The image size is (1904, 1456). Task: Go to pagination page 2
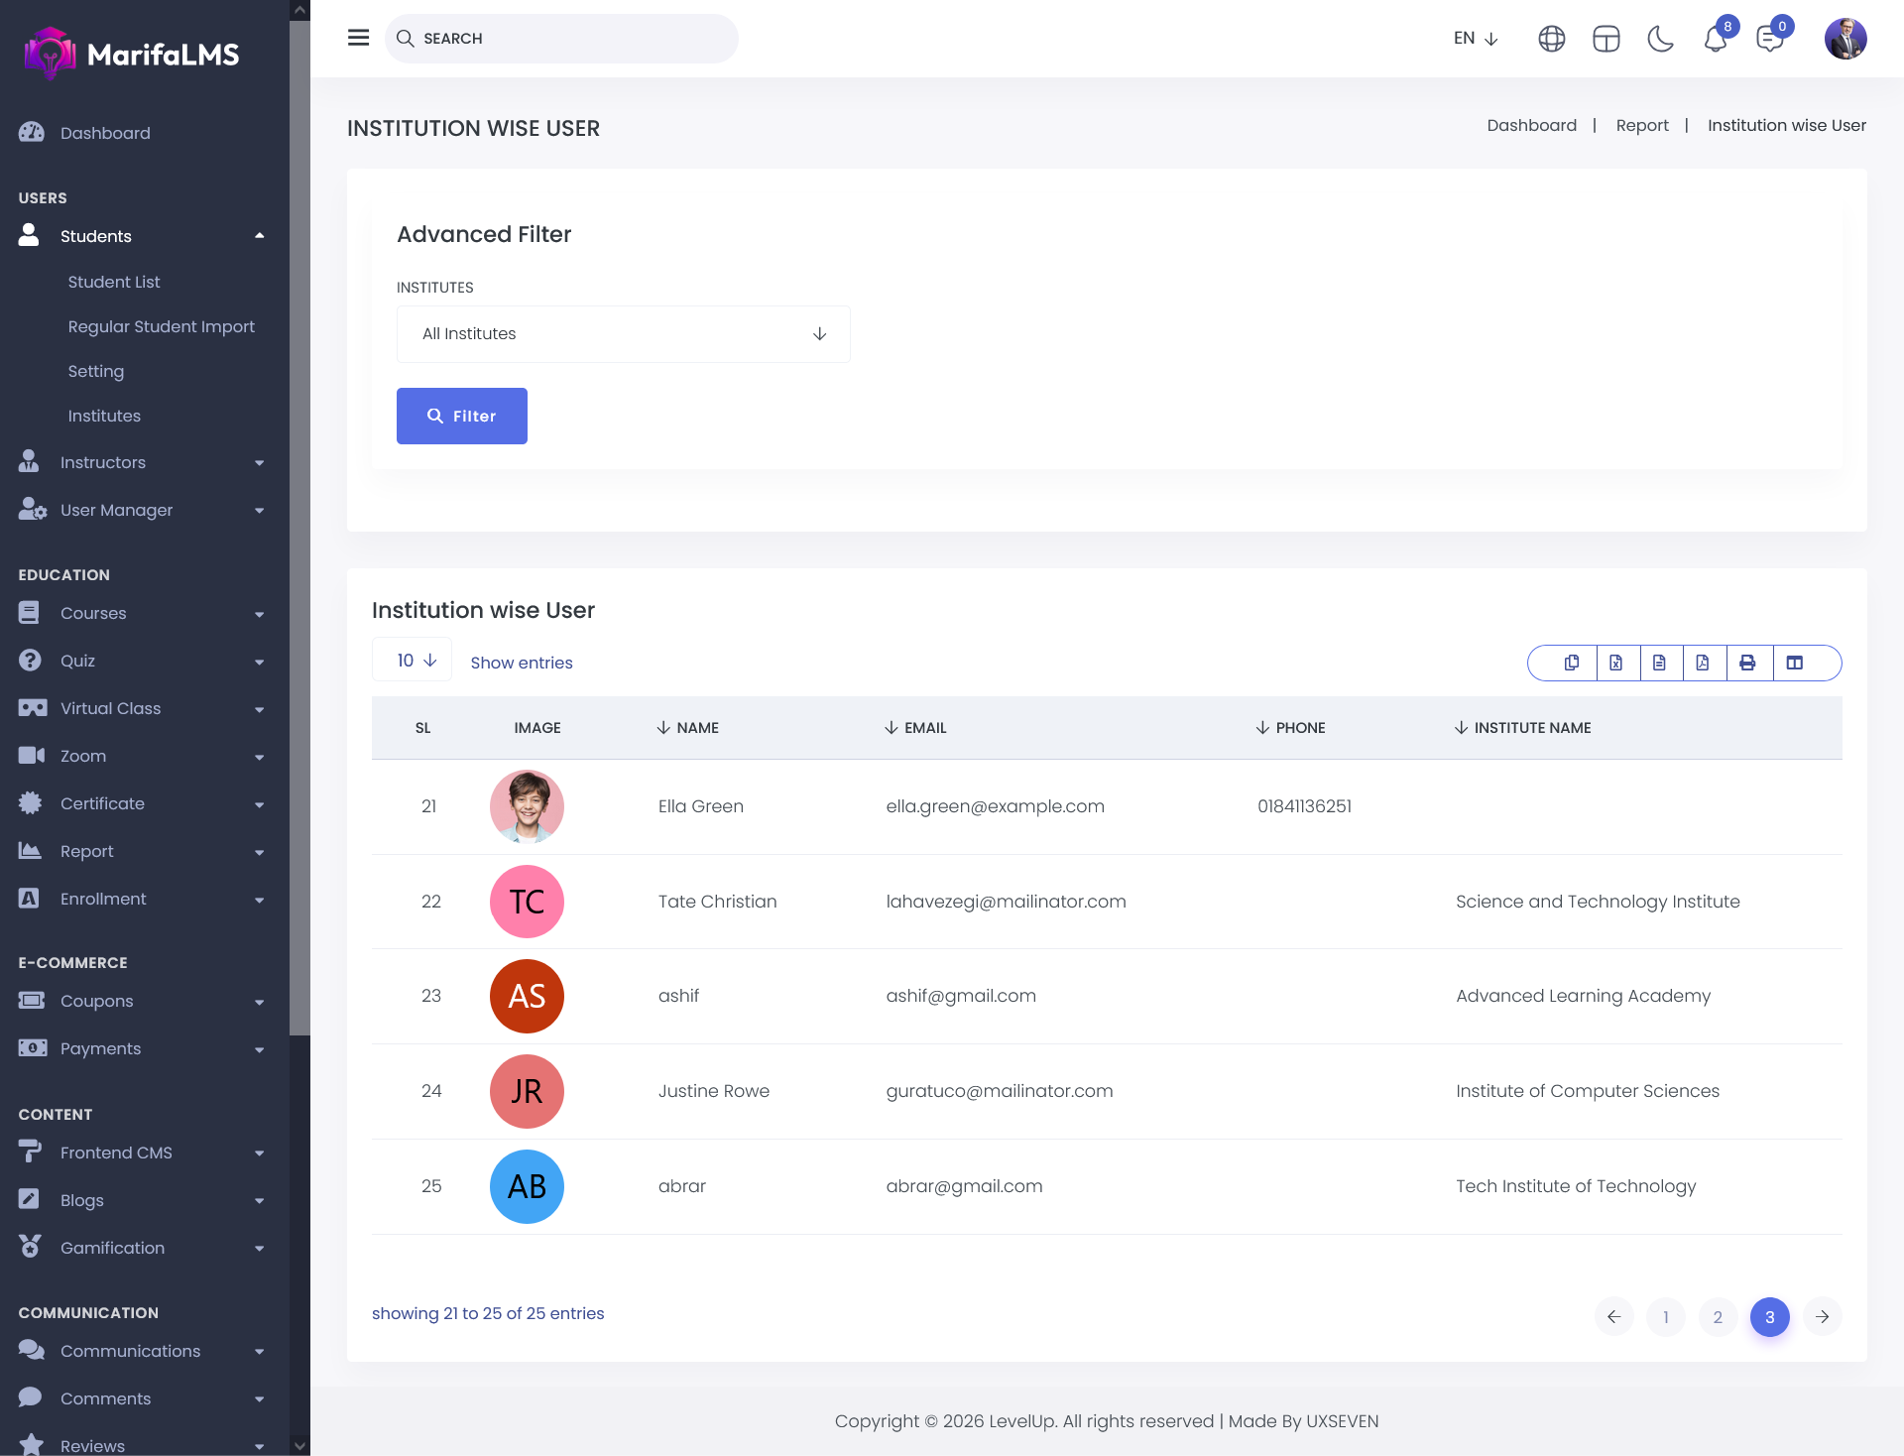click(1718, 1317)
